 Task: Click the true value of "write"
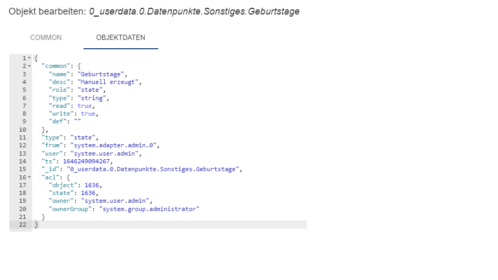click(88, 114)
